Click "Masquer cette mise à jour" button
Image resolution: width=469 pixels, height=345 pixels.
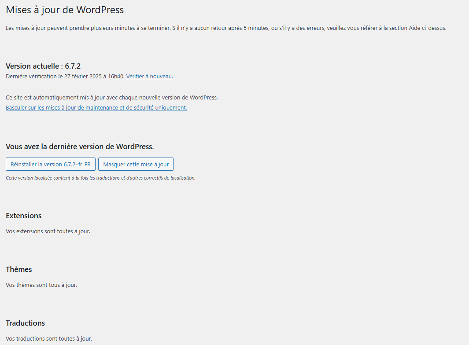(136, 164)
